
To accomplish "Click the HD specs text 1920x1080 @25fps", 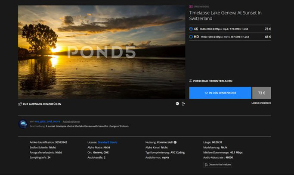I will (225, 37).
